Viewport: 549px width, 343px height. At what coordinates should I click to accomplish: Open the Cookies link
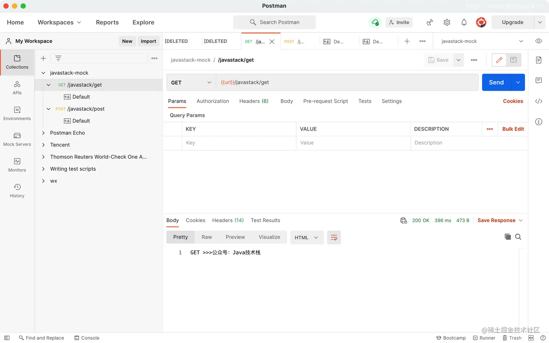point(513,101)
